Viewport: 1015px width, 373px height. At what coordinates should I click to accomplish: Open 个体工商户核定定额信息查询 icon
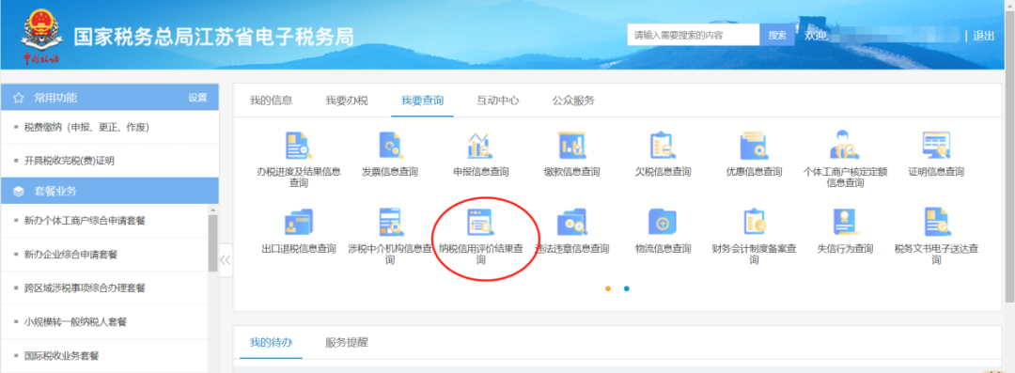click(845, 146)
